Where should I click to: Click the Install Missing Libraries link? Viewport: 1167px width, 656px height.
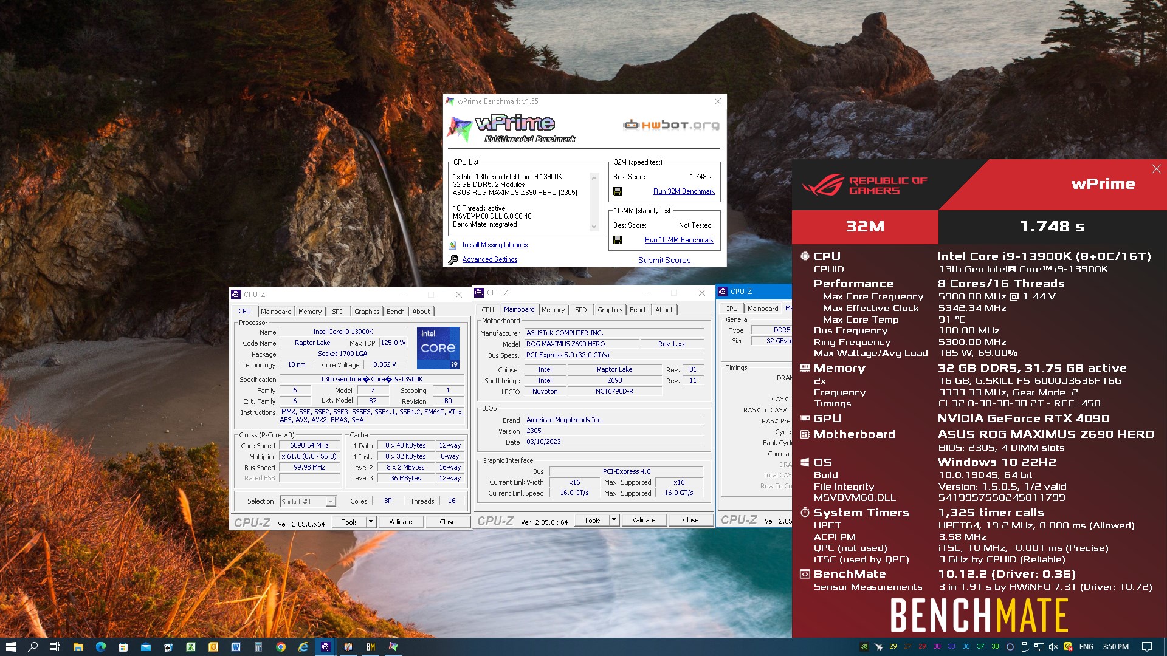tap(495, 245)
